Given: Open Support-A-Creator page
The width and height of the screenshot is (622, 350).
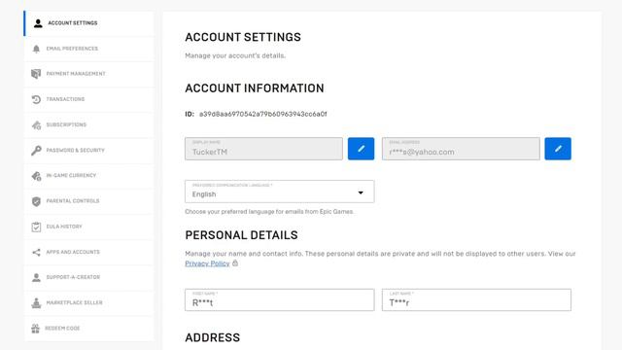Looking at the screenshot, I should tap(88, 277).
